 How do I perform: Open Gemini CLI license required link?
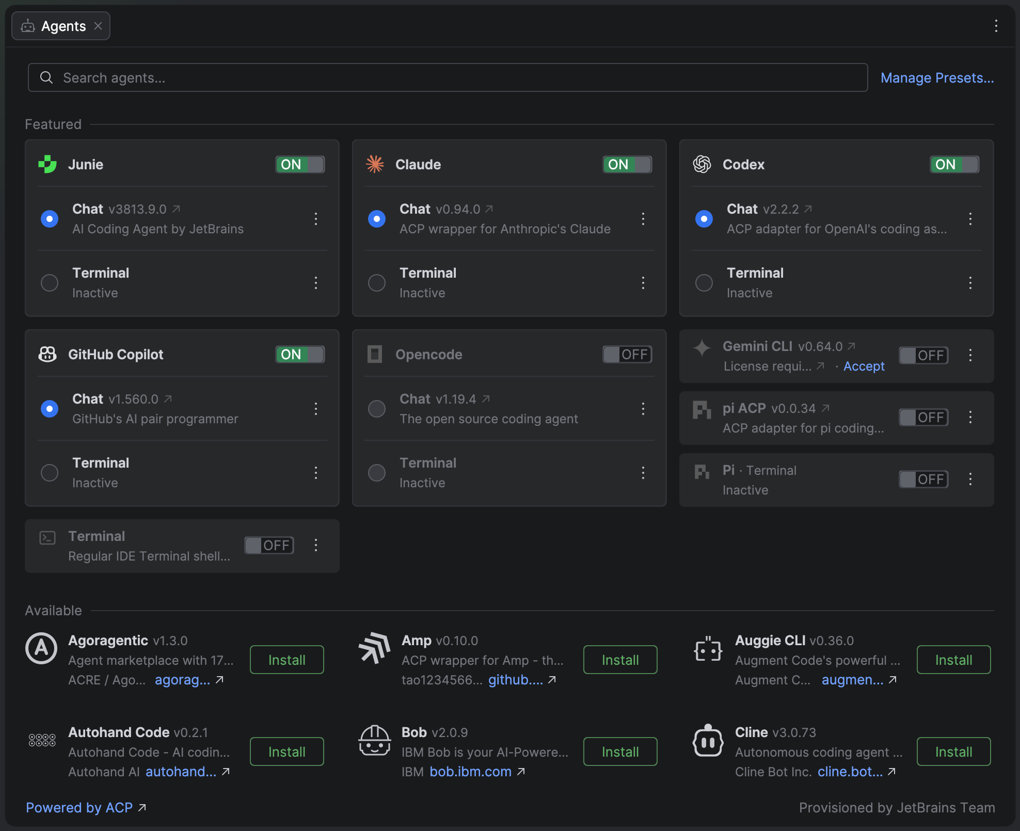tap(774, 366)
